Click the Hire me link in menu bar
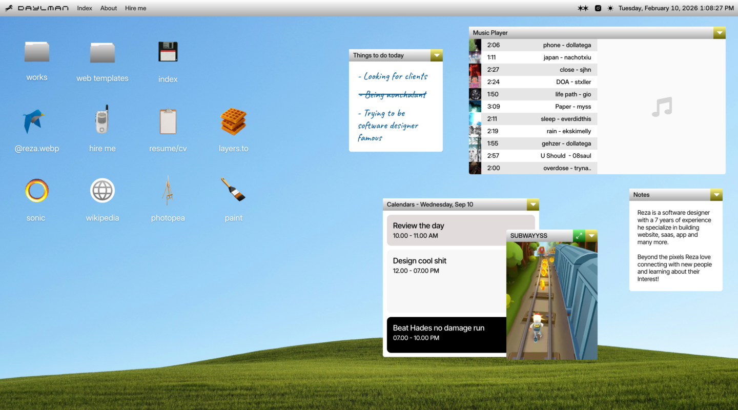738x410 pixels. [x=135, y=8]
